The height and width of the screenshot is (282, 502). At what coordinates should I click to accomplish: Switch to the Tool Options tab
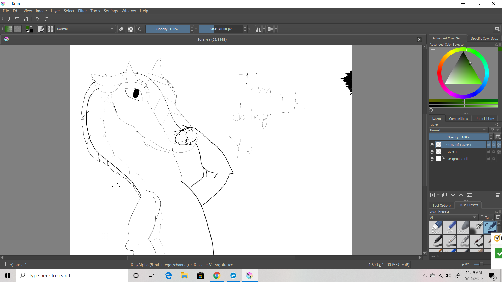point(442,205)
